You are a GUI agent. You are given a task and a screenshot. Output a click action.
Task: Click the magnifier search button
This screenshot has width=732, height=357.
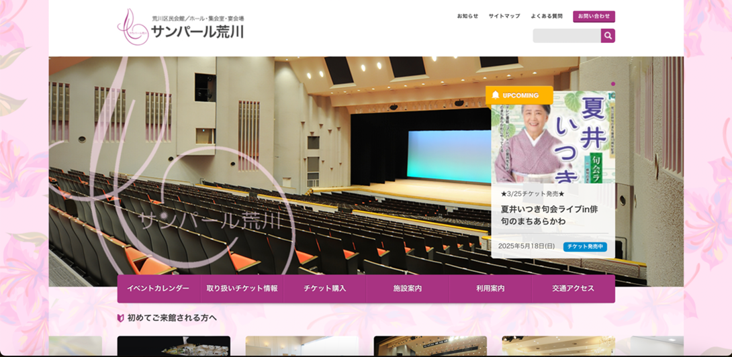point(608,36)
